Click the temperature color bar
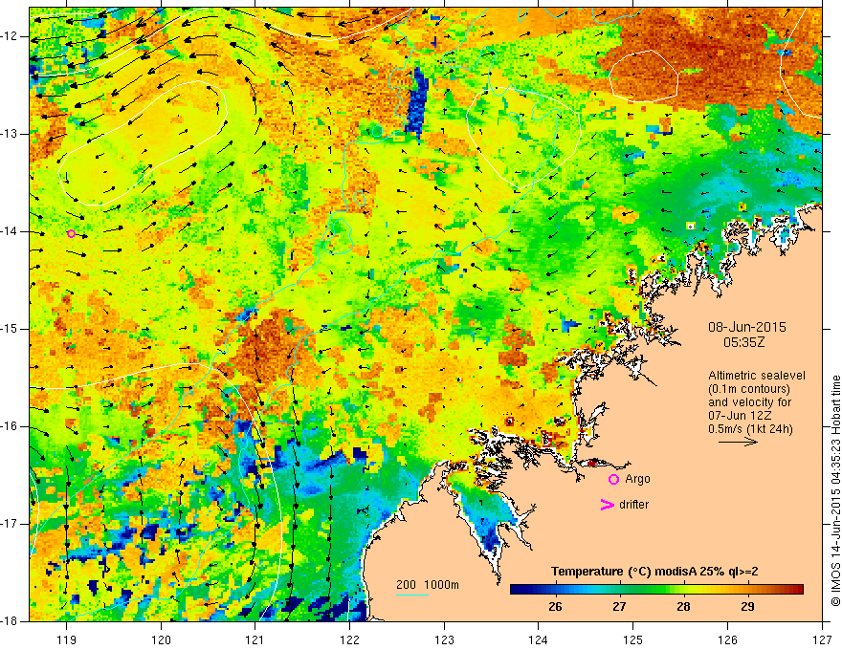 [x=656, y=590]
